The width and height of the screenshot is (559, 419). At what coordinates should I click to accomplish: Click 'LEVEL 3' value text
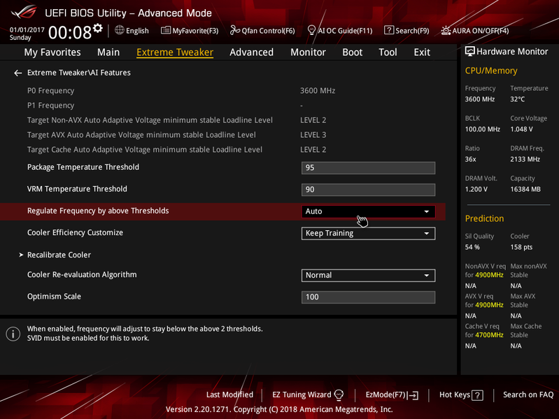tap(313, 135)
